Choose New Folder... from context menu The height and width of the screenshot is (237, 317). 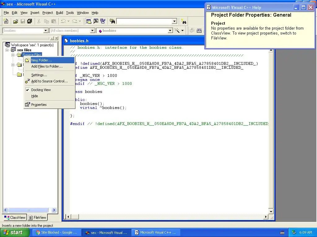(x=49, y=60)
